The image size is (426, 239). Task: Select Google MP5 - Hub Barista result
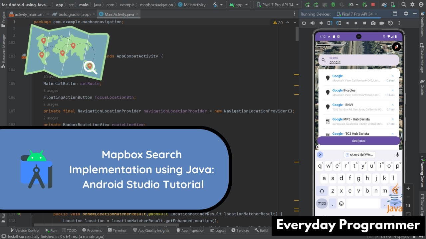(x=359, y=121)
